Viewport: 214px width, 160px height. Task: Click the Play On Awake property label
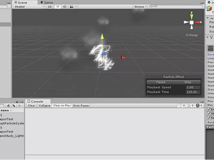click(211, 101)
